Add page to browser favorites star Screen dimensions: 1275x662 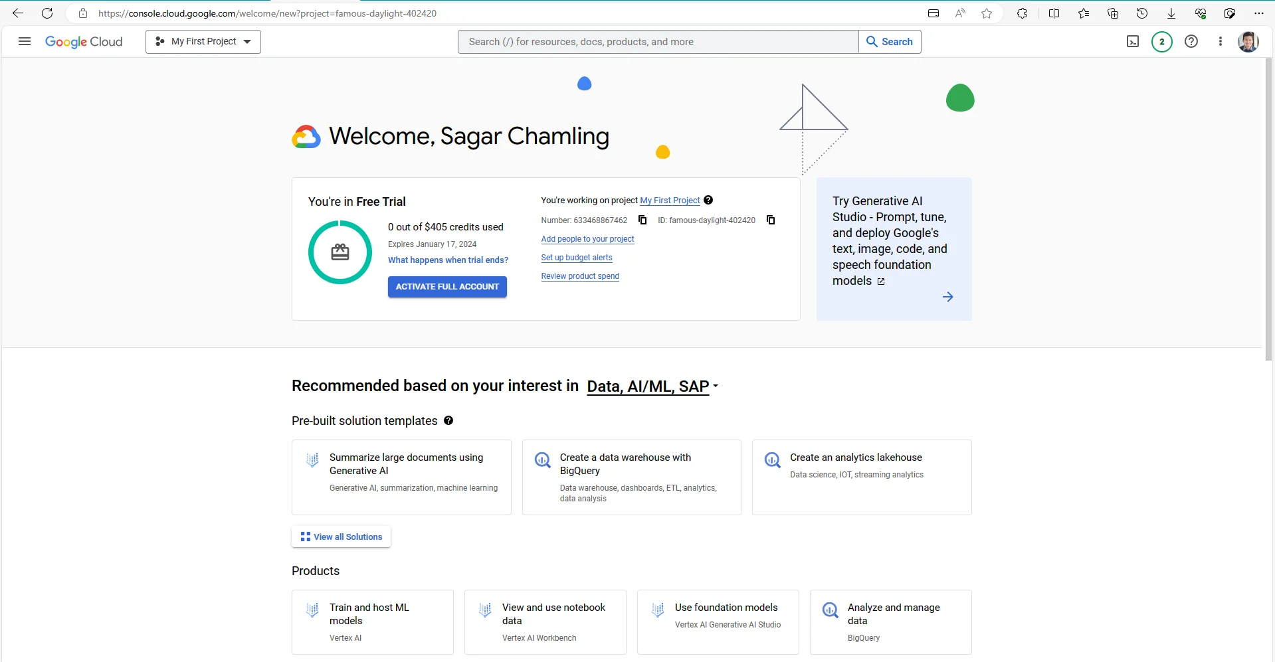pos(987,13)
